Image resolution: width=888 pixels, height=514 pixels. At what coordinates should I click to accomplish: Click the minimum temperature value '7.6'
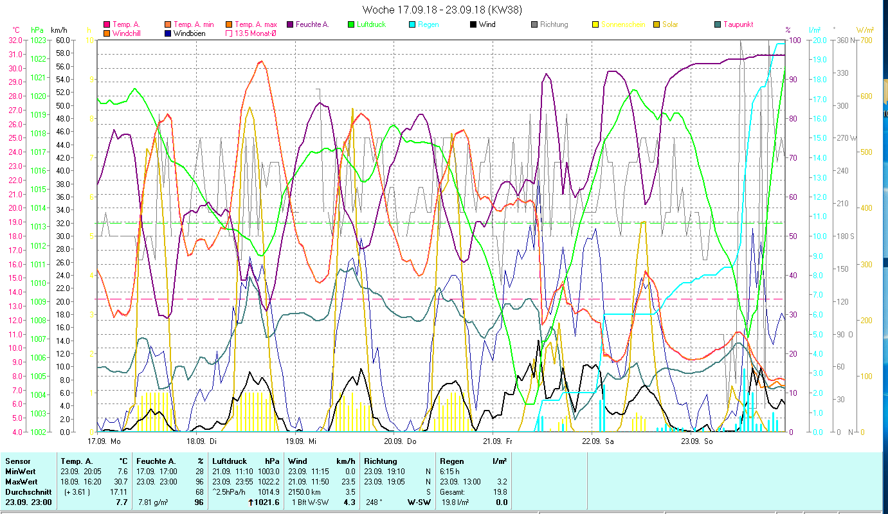123,472
